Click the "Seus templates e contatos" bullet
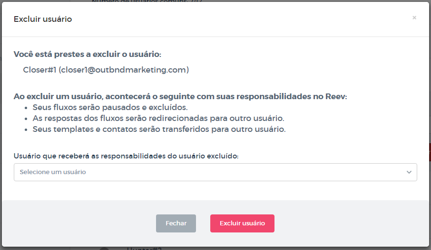The image size is (431, 250). pyautogui.click(x=159, y=129)
